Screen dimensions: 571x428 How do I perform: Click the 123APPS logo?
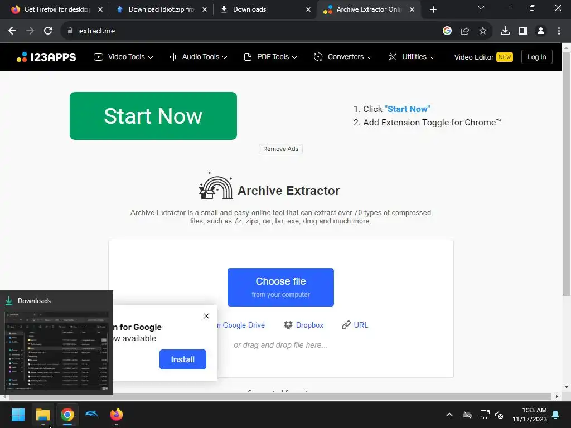[46, 57]
